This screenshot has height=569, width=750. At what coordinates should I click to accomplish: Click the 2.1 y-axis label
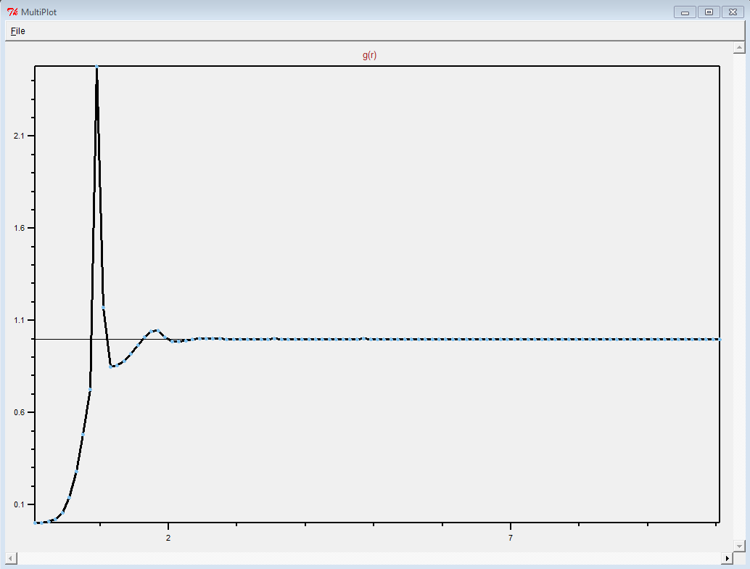19,136
